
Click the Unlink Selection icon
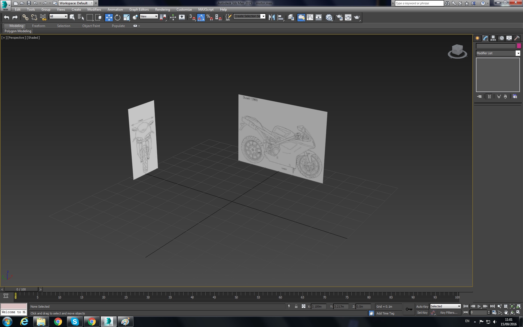34,17
